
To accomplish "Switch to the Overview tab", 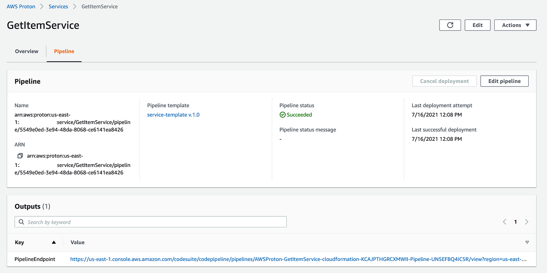I will click(26, 51).
